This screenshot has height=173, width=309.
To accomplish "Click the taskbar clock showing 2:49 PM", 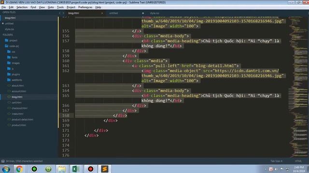I will coord(299,169).
